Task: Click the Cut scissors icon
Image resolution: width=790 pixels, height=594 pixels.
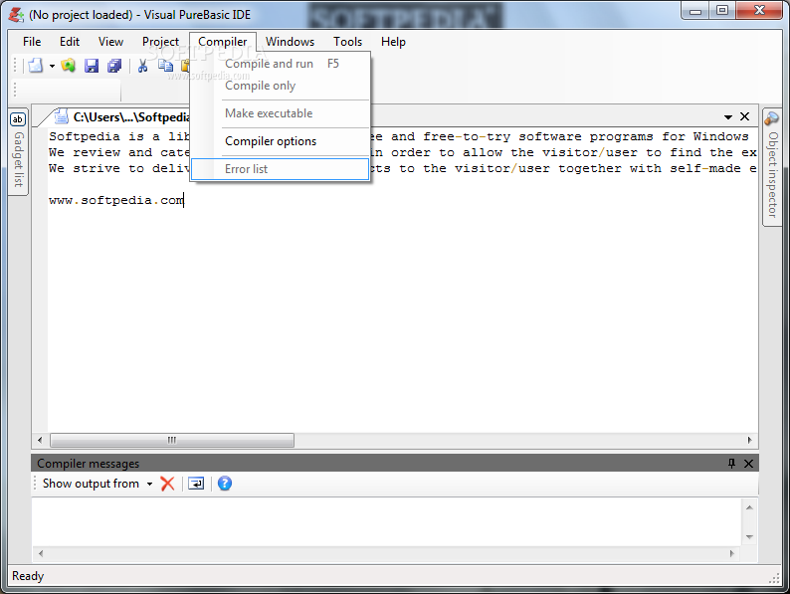Action: 143,66
